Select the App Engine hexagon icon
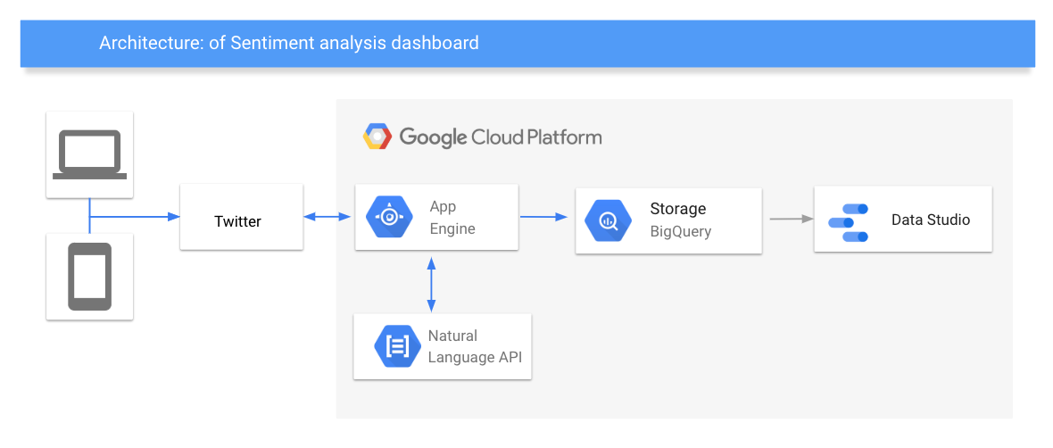Viewport: 1053px width, 448px height. [x=389, y=217]
